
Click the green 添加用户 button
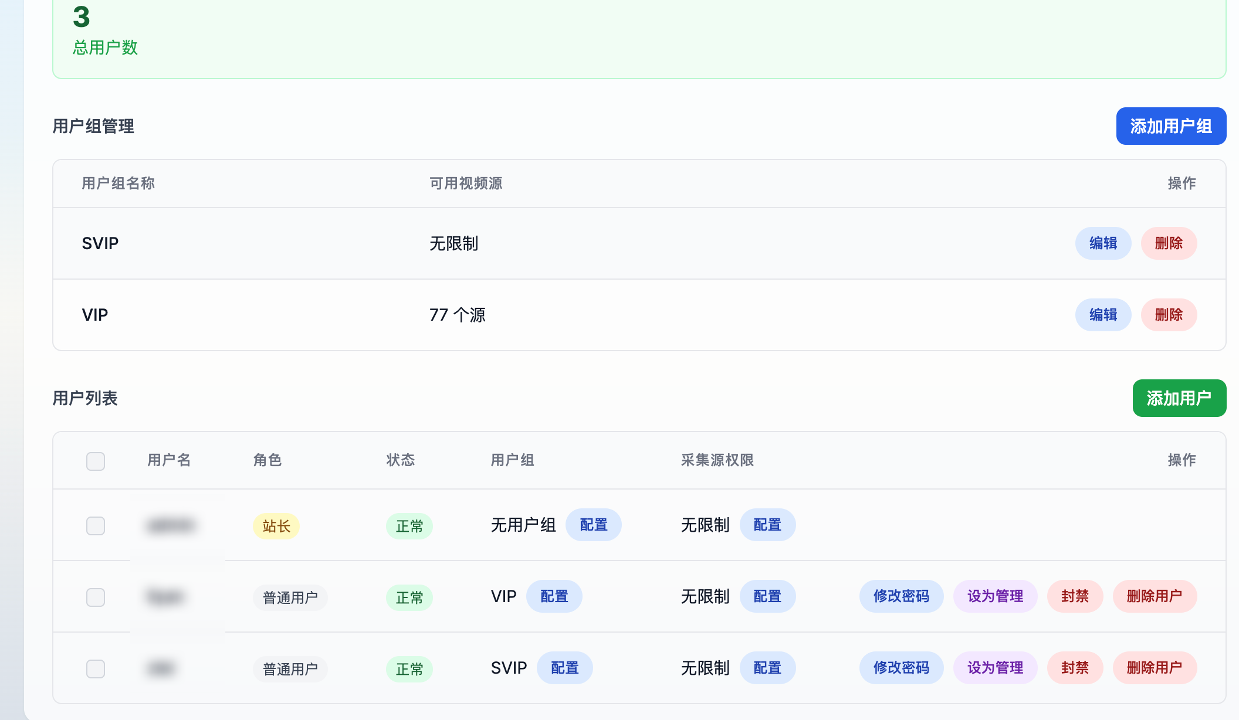coord(1179,398)
